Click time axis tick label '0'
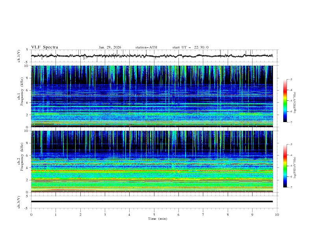Image resolution: width=312 pixels, height=241 pixels. (31, 215)
